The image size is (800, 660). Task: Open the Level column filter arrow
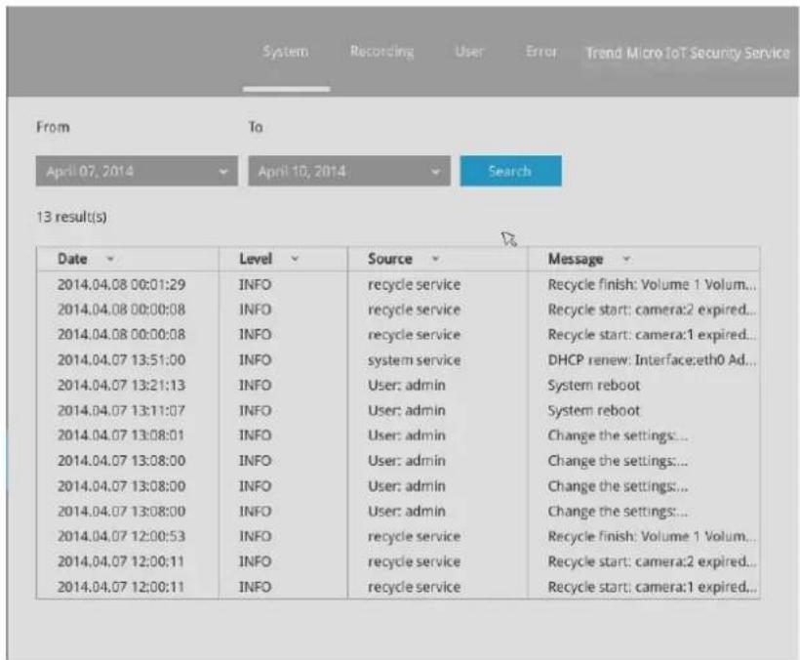click(295, 260)
